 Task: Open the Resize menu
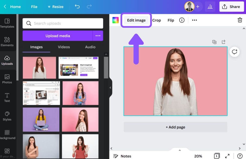click(x=55, y=7)
